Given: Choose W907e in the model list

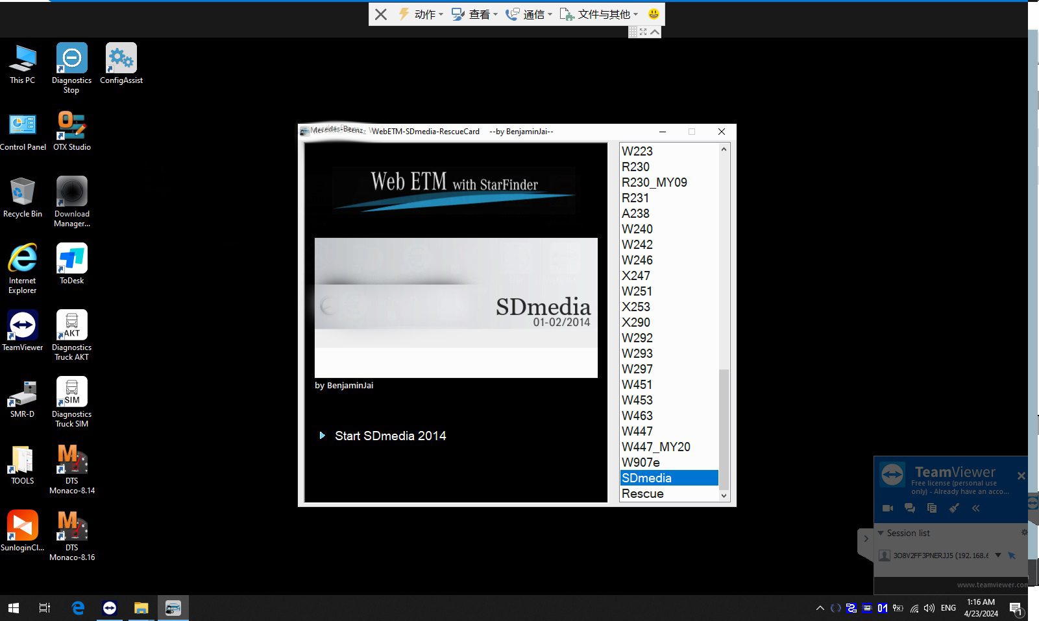Looking at the screenshot, I should click(669, 462).
